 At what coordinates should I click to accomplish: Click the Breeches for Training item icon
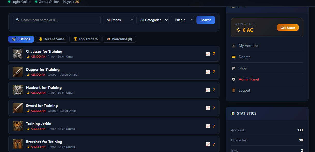click(18, 144)
